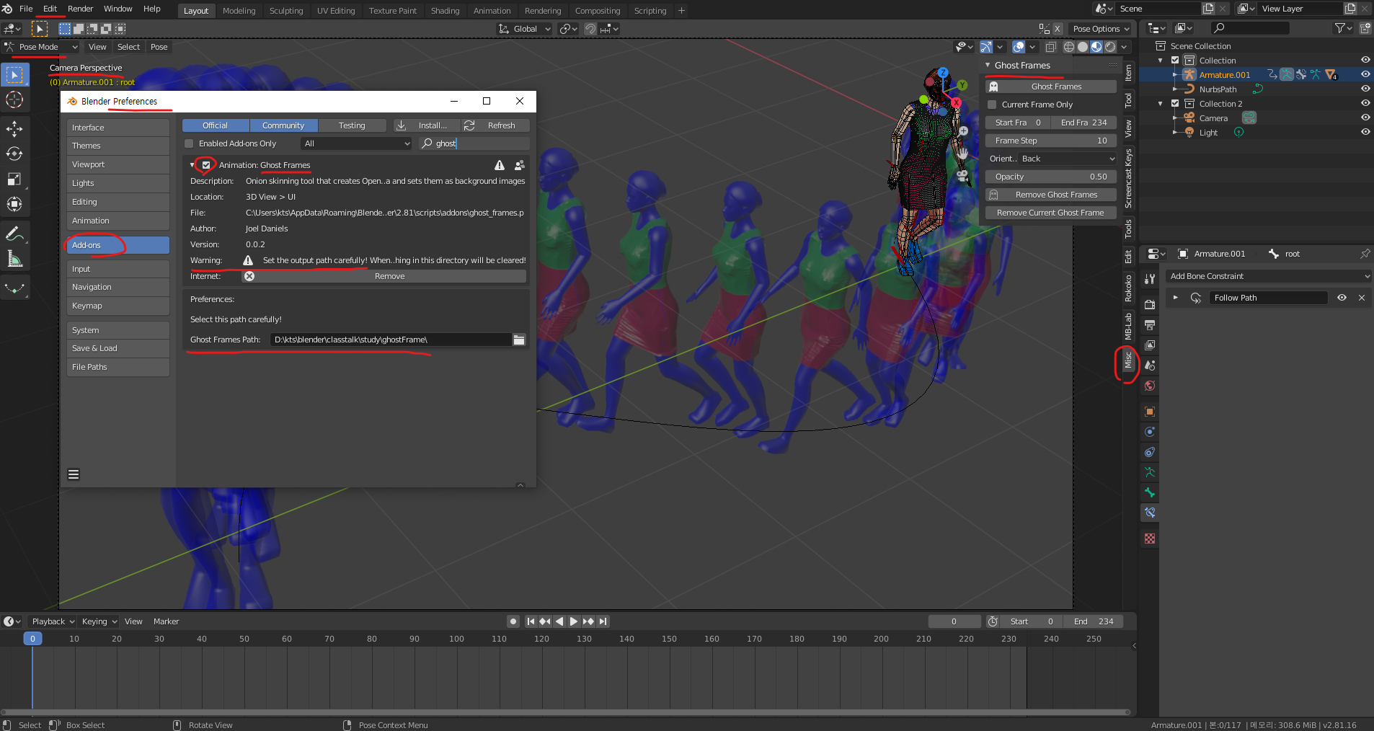Select the Scale tool

[x=14, y=179]
